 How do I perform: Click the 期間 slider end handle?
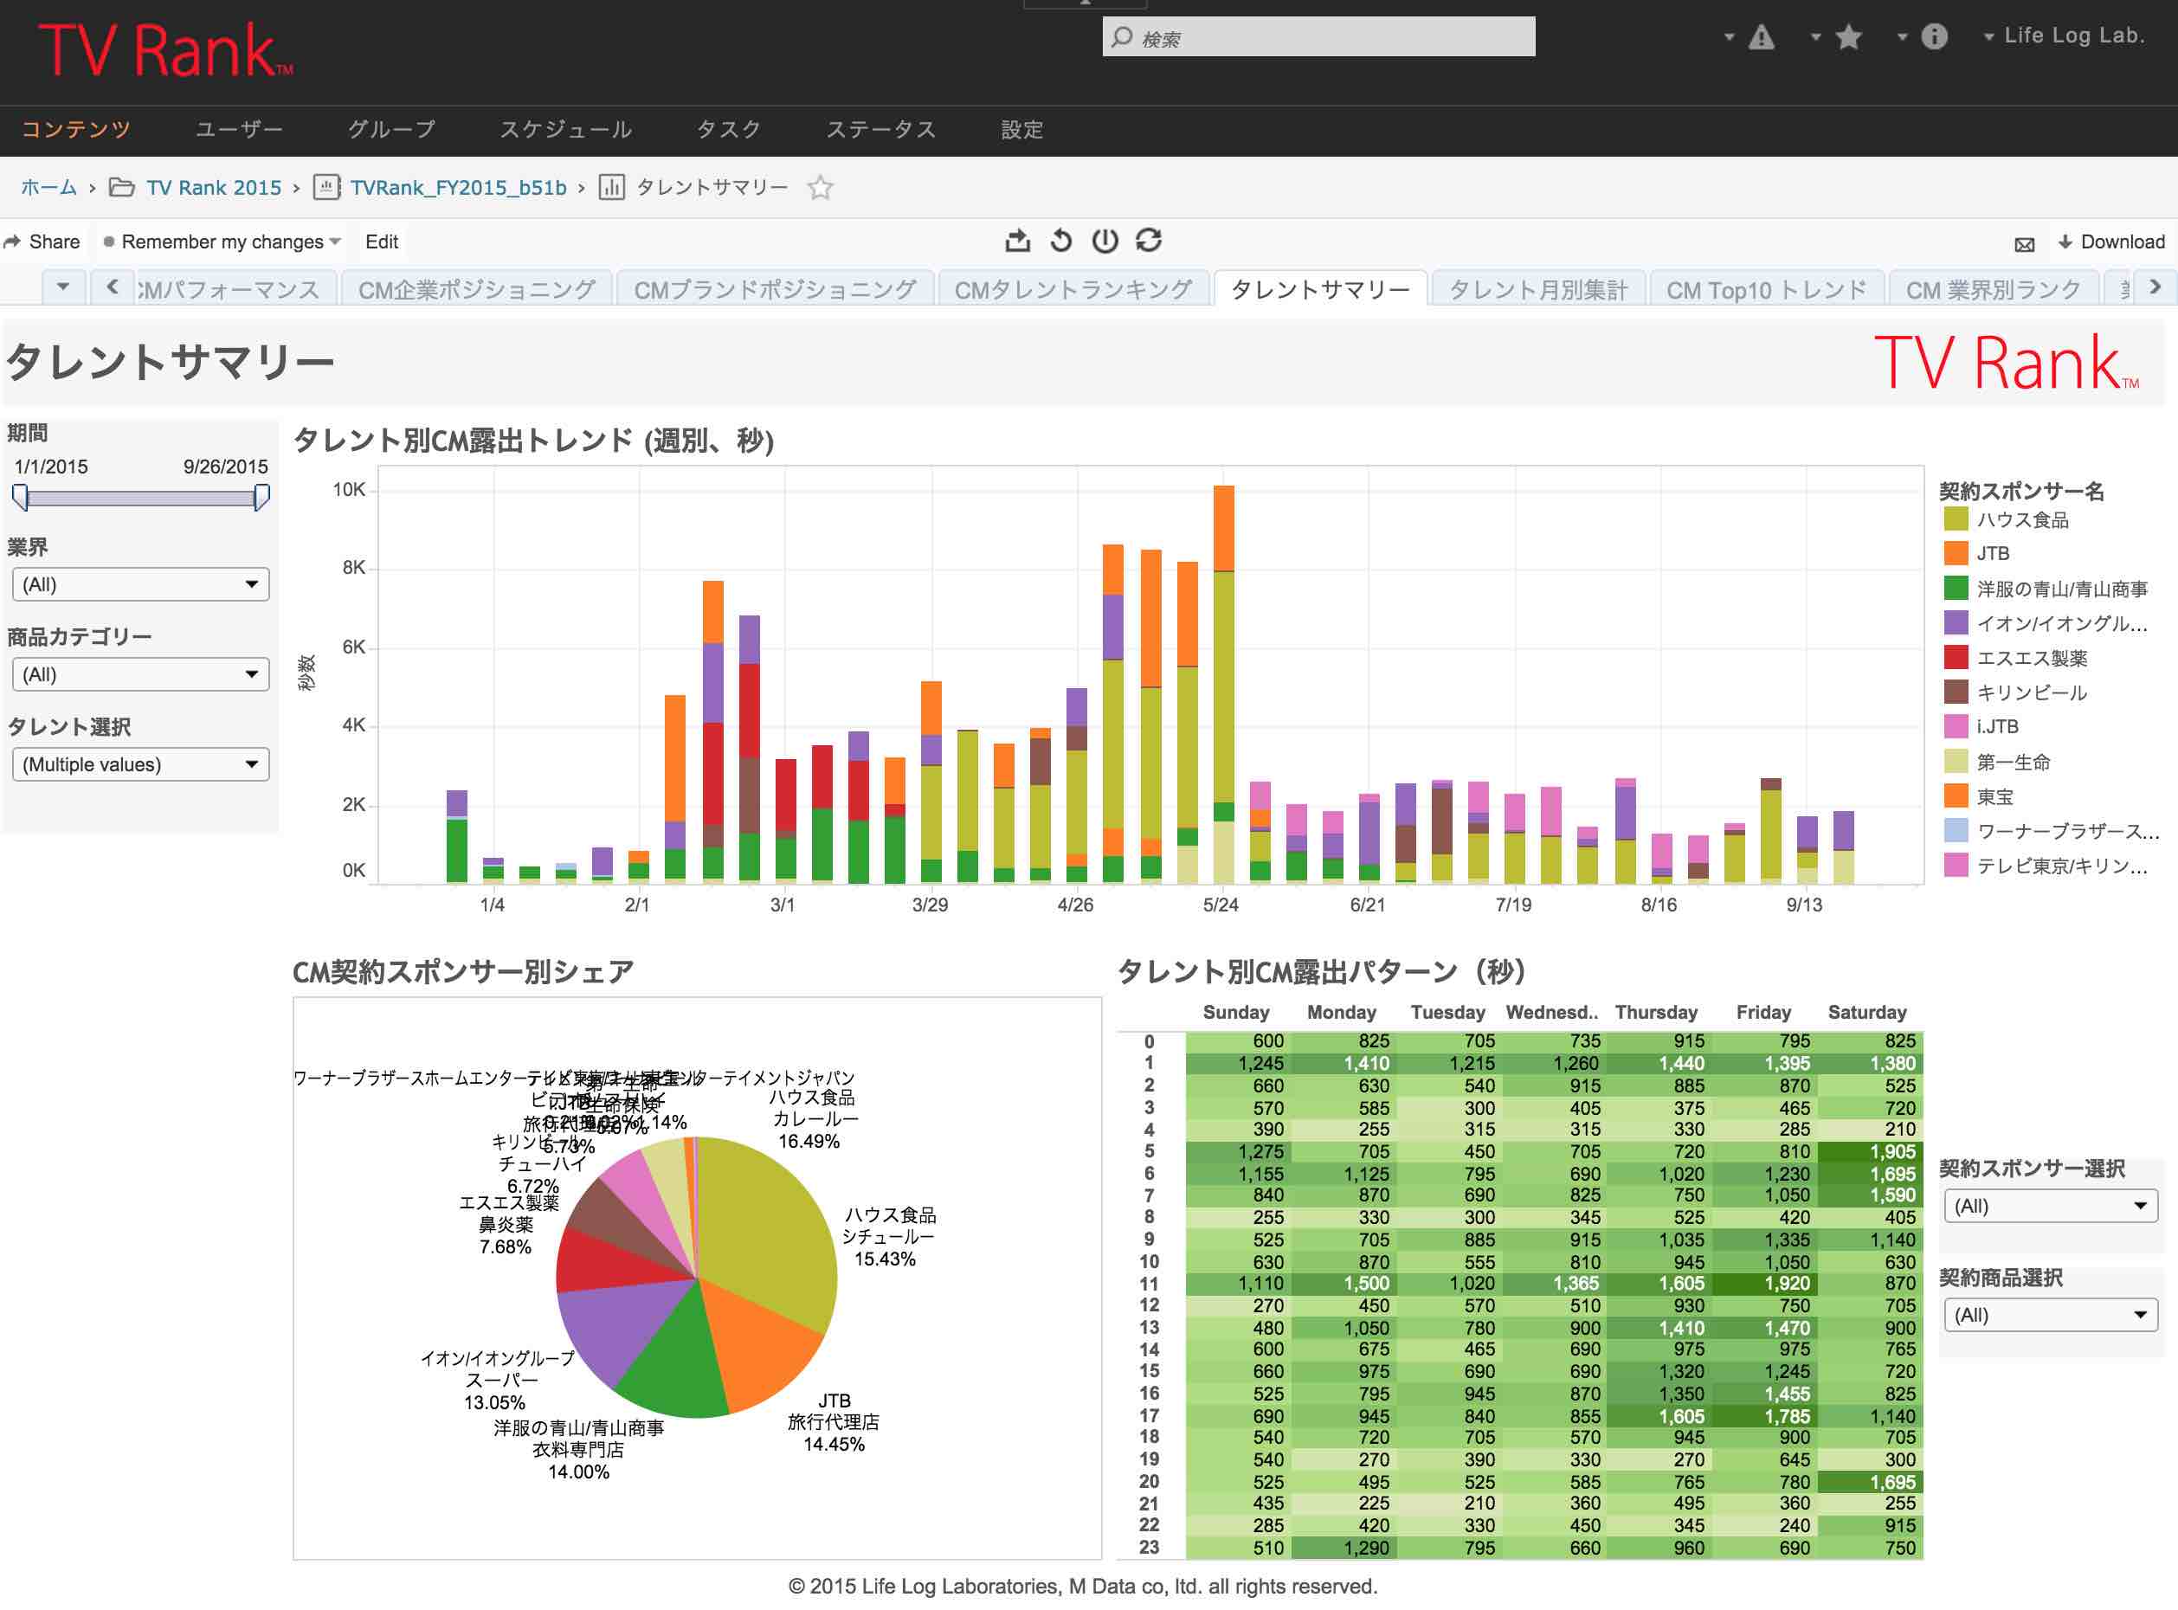(x=261, y=498)
